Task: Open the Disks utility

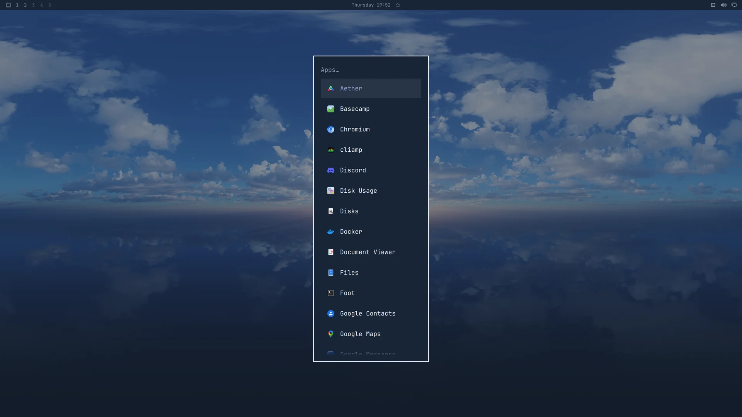Action: coord(371,211)
